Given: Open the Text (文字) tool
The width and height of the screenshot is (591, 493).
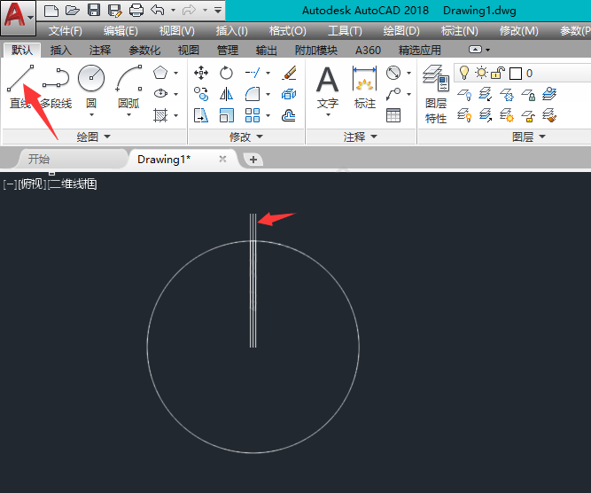Looking at the screenshot, I should pyautogui.click(x=327, y=87).
